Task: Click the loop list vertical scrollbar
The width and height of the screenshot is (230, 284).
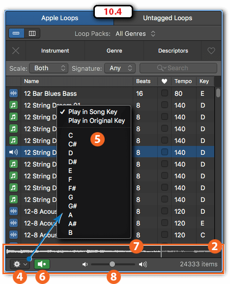Action: (218, 93)
